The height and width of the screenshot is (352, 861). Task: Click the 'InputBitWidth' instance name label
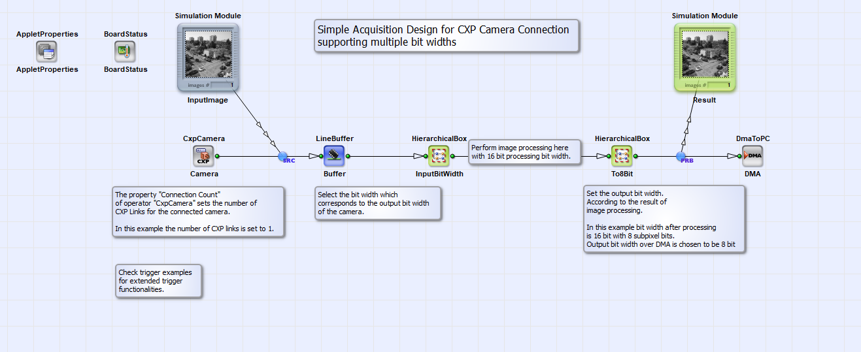pyautogui.click(x=439, y=174)
